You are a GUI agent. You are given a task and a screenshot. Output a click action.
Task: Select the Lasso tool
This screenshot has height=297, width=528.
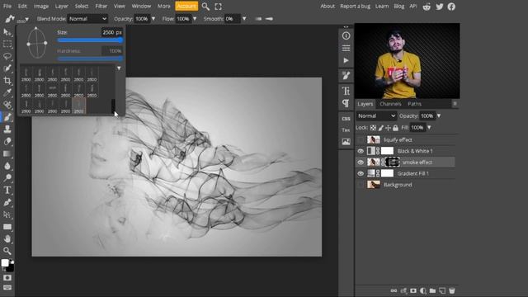coord(7,56)
